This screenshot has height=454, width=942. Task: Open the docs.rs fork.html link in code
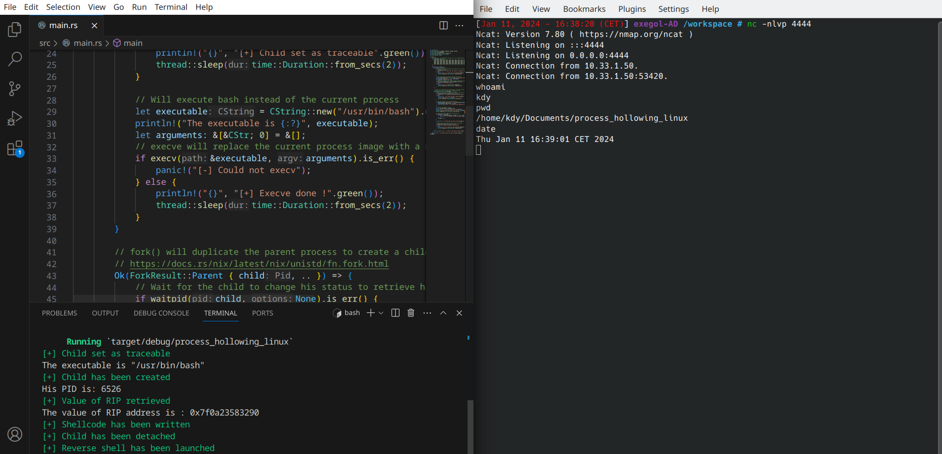tap(259, 264)
